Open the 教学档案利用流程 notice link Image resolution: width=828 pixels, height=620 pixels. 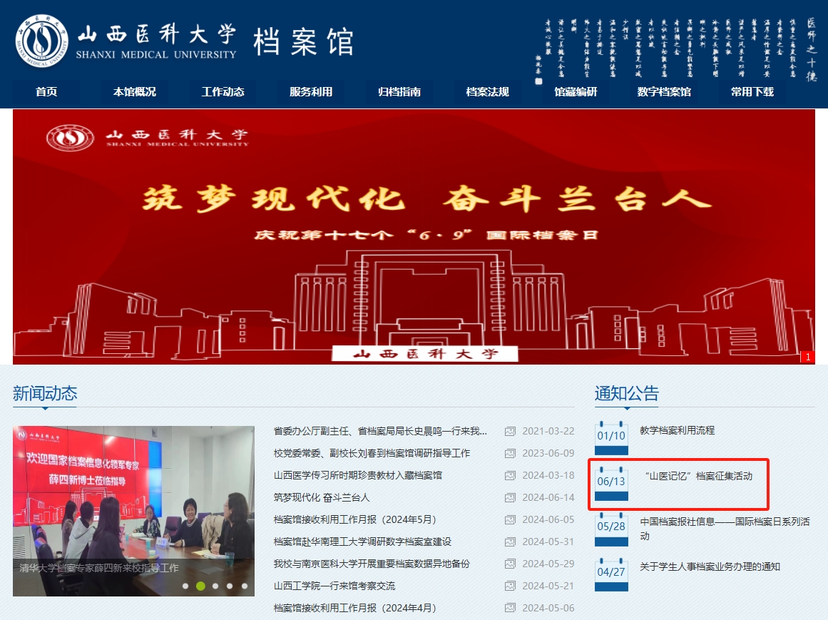click(x=677, y=430)
